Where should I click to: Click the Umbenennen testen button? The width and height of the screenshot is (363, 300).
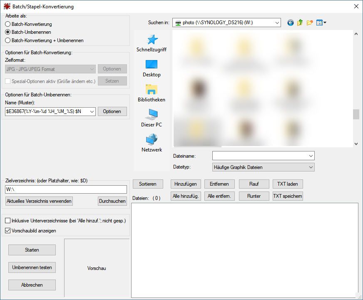point(32,267)
